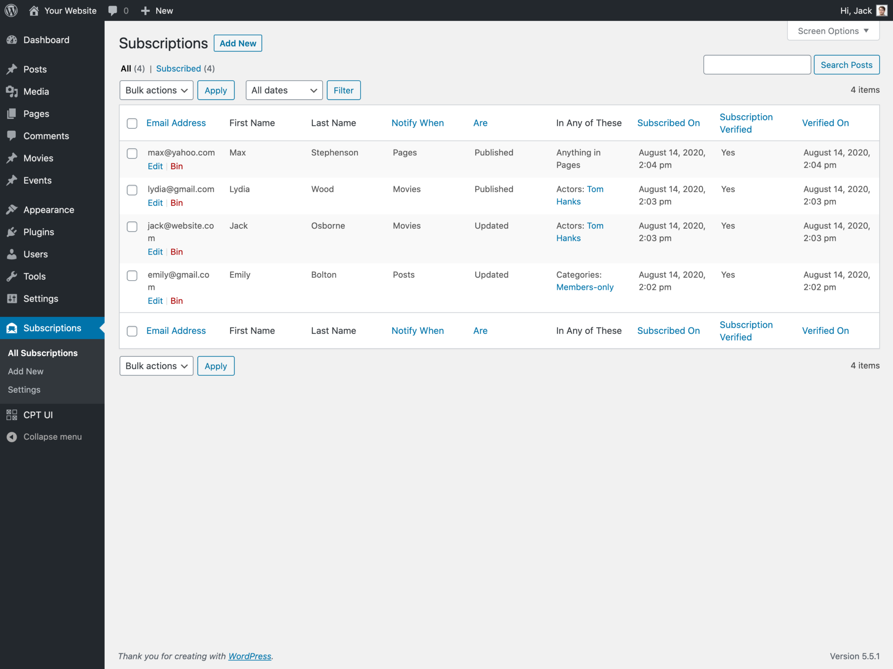Select the CPT UI grid icon
This screenshot has height=669, width=893.
coord(11,414)
